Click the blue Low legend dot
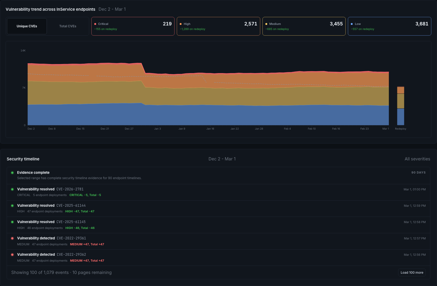Image resolution: width=437 pixels, height=286 pixels. pyautogui.click(x=352, y=24)
